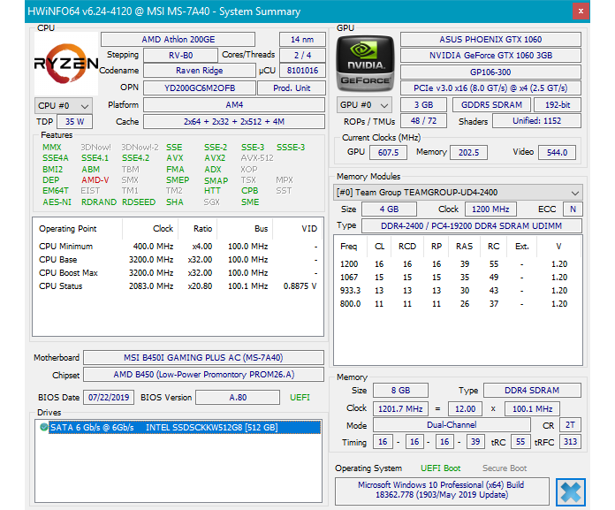Image resolution: width=615 pixels, height=510 pixels.
Task: Click the blue X close icon near Operating System
Action: 570,492
